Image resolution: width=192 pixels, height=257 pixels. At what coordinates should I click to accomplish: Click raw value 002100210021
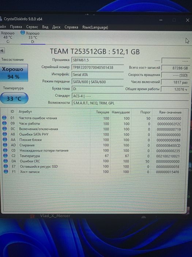tap(168, 156)
